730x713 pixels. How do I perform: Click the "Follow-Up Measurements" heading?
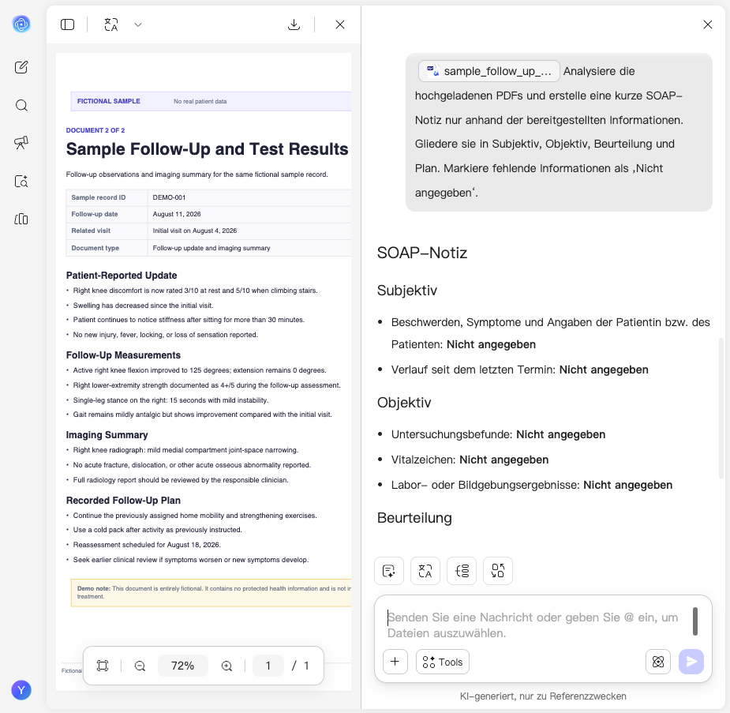click(x=123, y=355)
